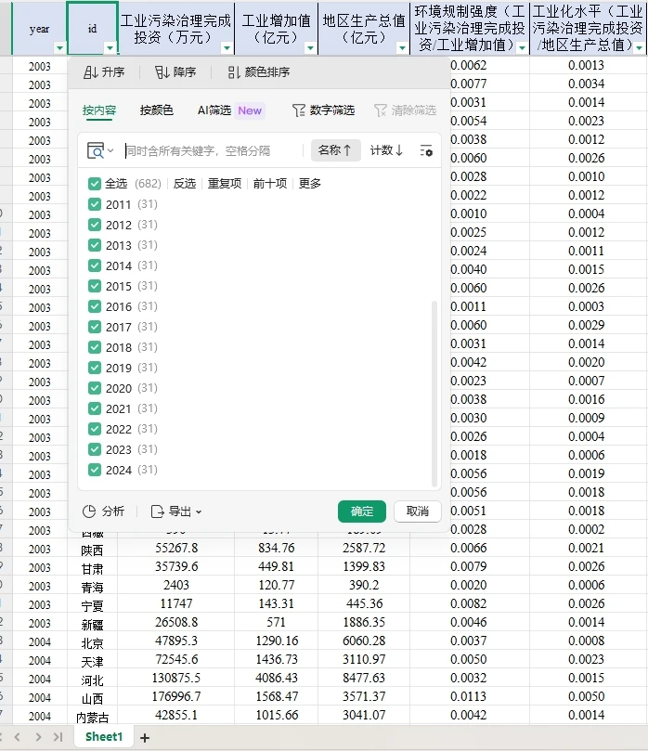Open 颜色排序 color sort option
The width and height of the screenshot is (648, 751).
pos(259,72)
